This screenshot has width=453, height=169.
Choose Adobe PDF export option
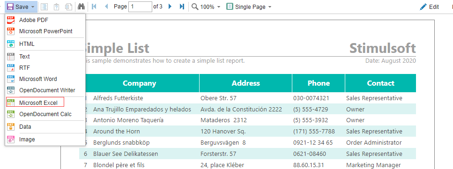45,20
